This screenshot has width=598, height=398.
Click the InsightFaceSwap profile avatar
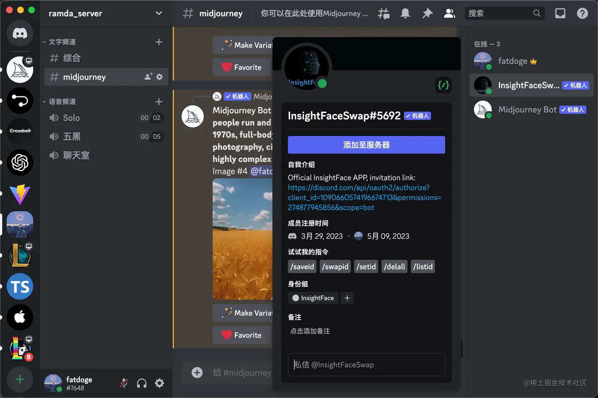307,67
